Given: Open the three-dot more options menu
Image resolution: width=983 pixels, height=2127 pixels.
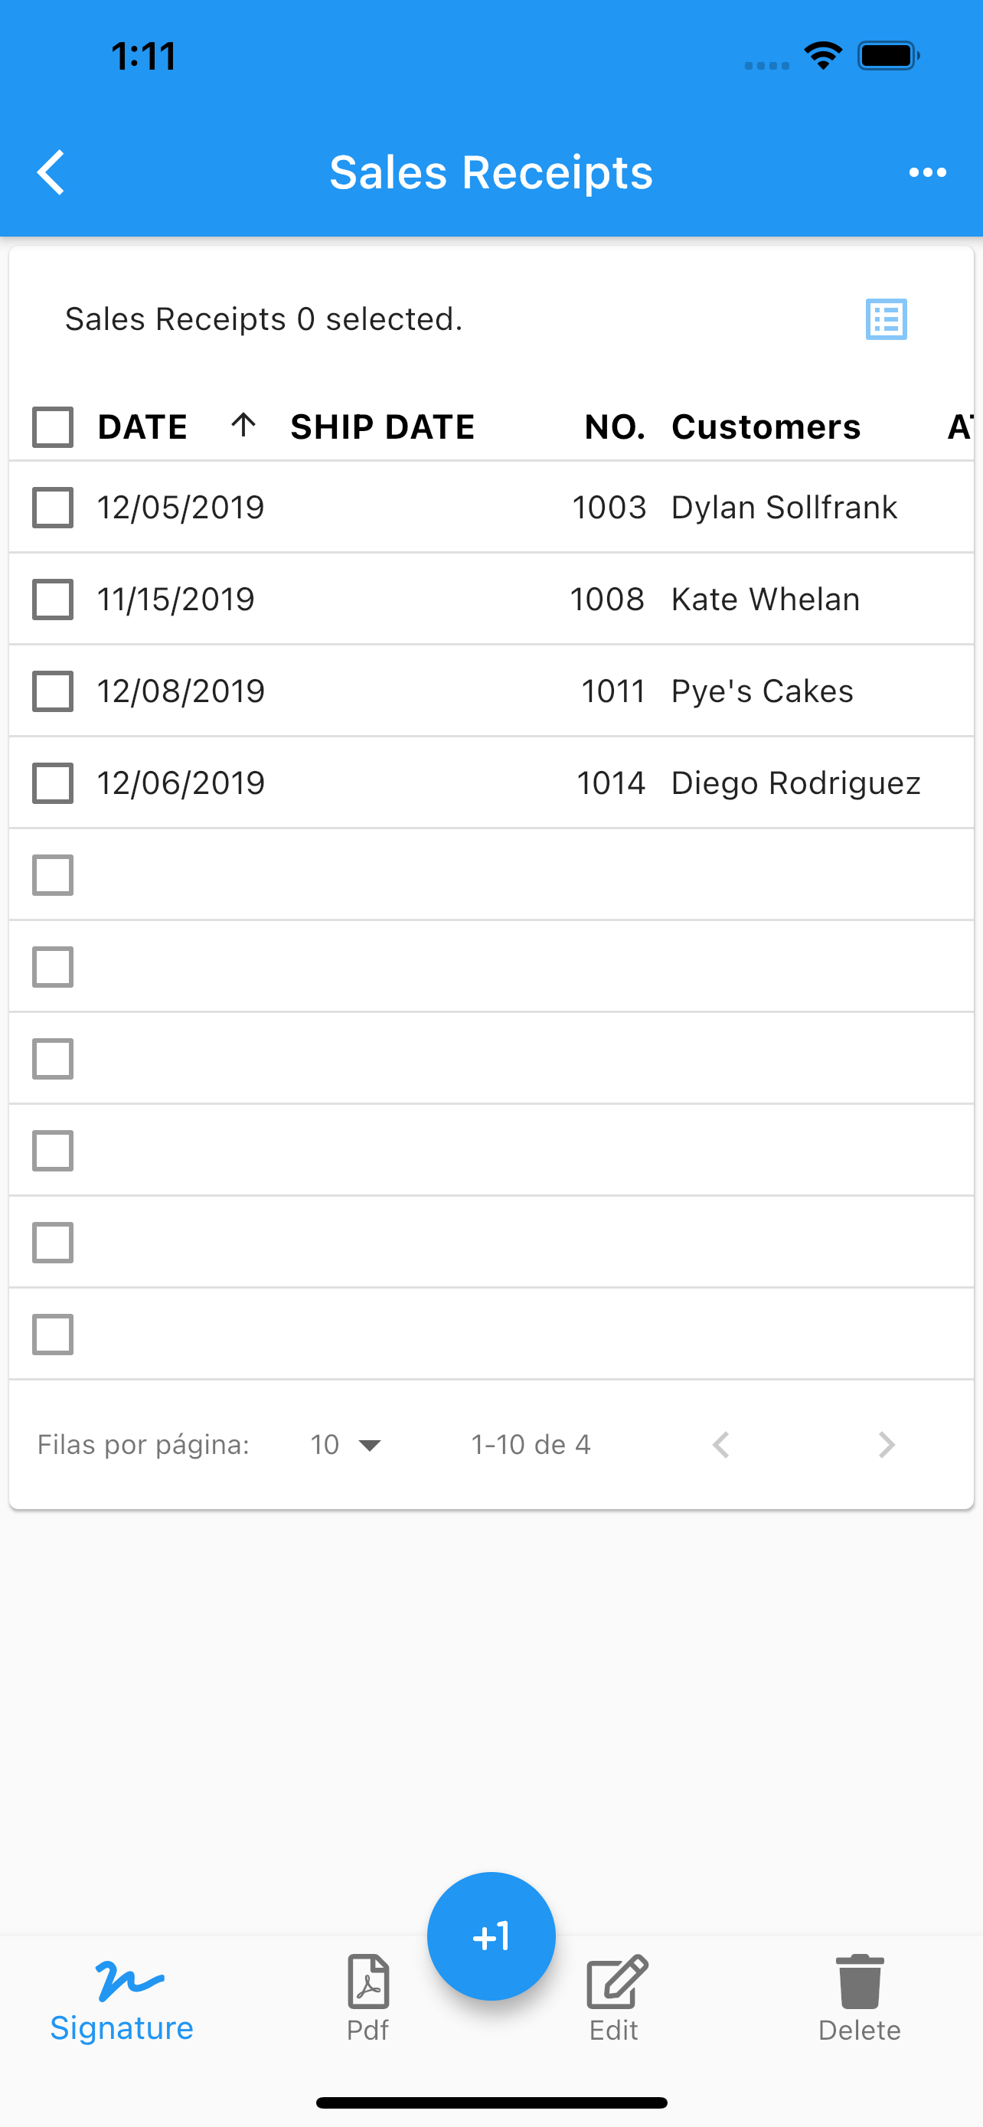Looking at the screenshot, I should coord(928,172).
